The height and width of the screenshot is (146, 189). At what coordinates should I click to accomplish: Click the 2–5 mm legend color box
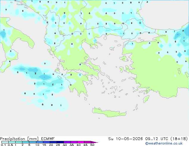click(x=26, y=142)
